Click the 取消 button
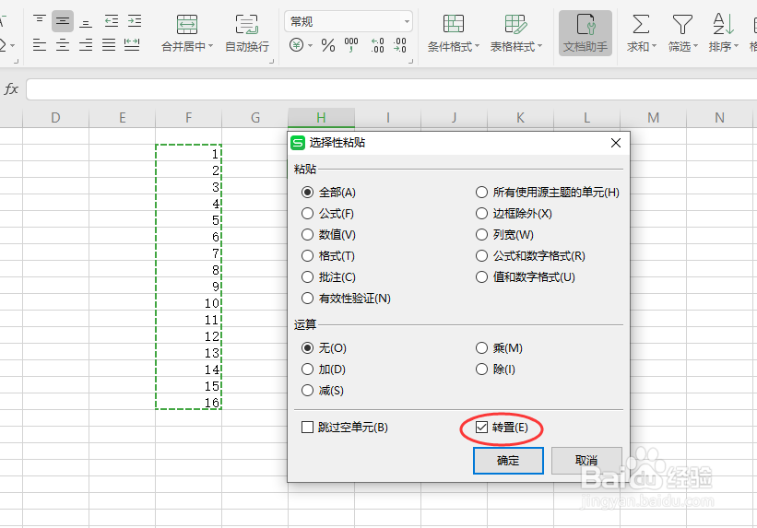 point(586,461)
